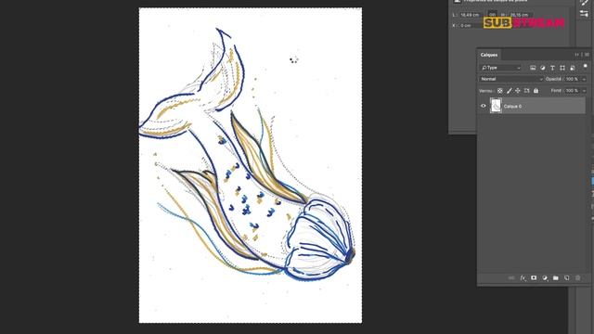Toggle the layer filtering on/off switch
Viewport: 594px width, 334px height.
[x=585, y=66]
